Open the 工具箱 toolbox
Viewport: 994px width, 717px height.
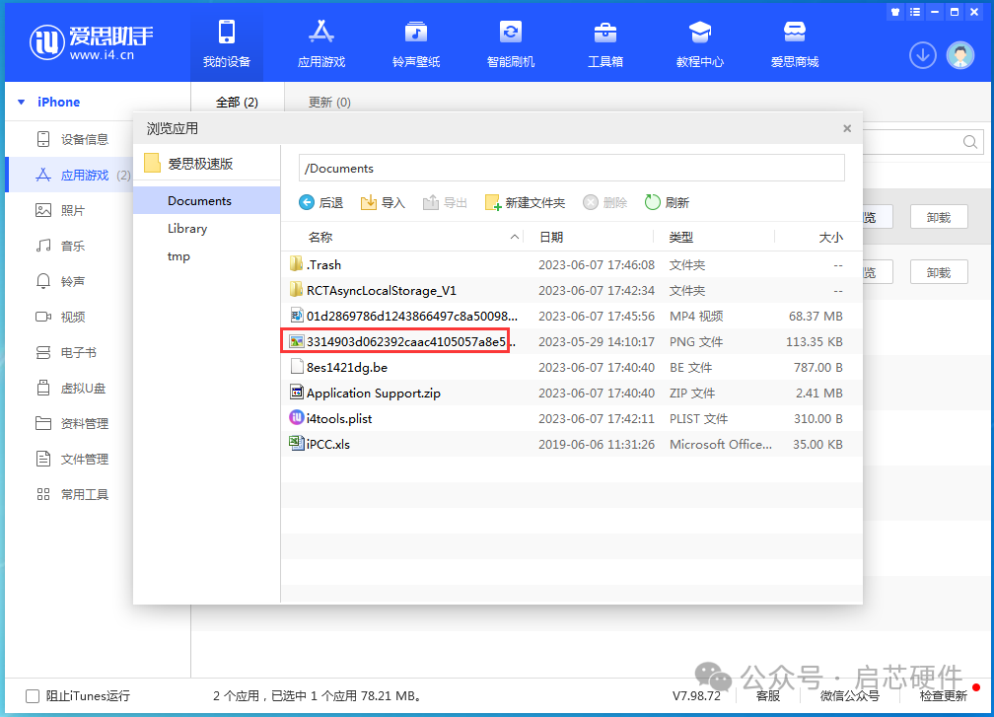(x=605, y=43)
